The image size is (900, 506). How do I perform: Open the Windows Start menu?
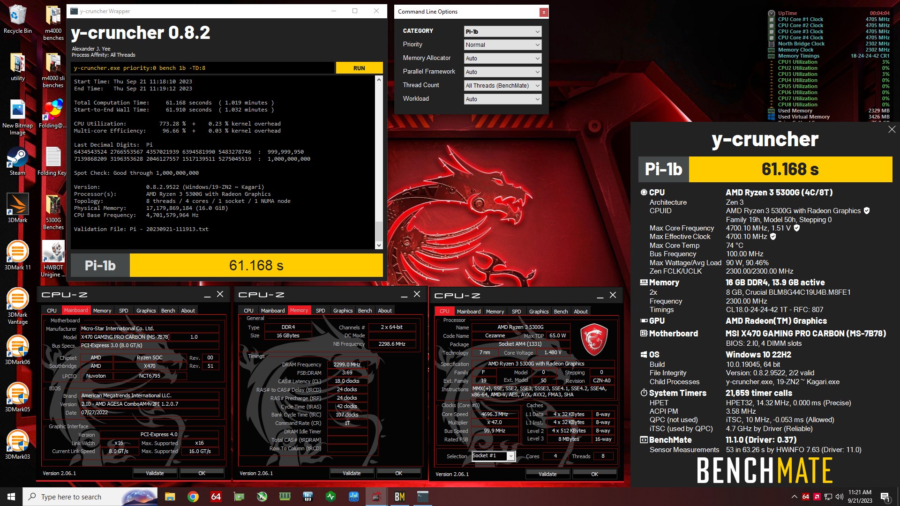[x=11, y=497]
